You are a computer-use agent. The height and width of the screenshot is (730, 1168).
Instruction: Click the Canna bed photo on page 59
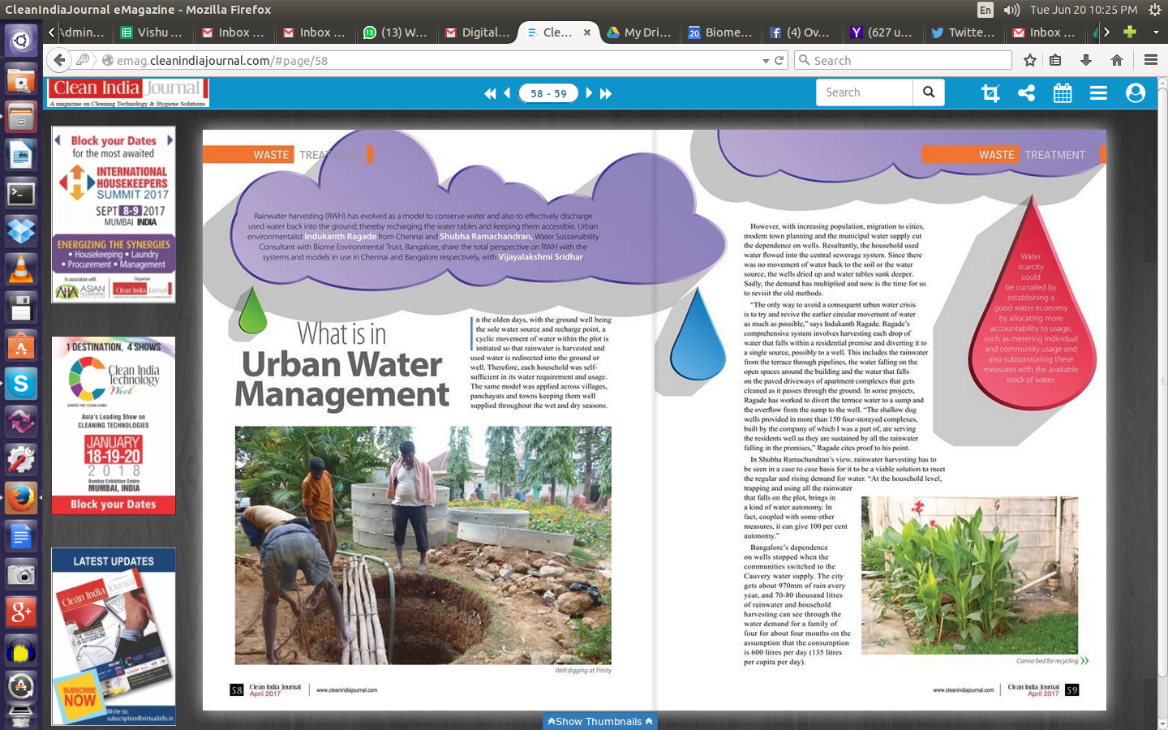(969, 575)
